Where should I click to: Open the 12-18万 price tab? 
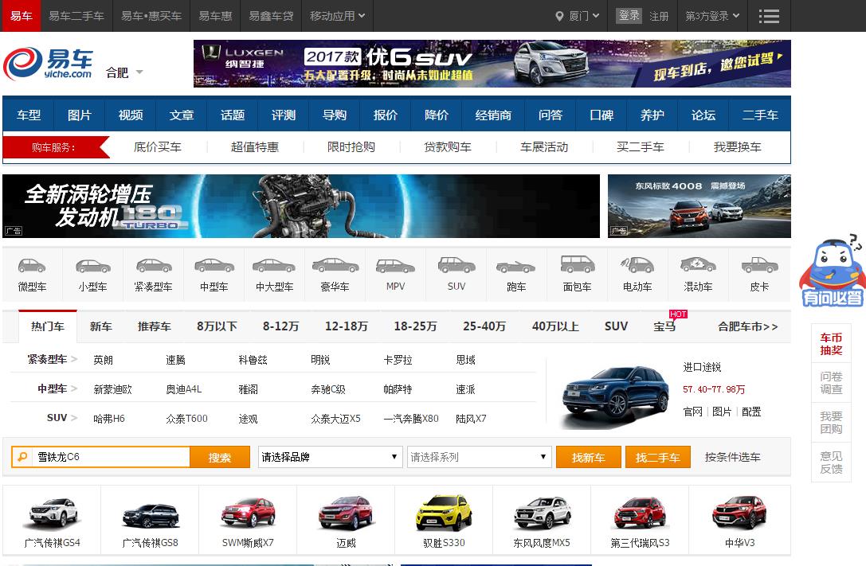point(347,326)
